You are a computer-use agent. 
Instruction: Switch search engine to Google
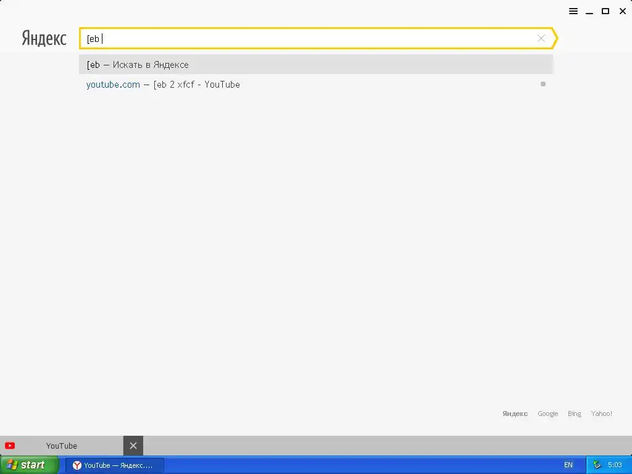coord(548,414)
